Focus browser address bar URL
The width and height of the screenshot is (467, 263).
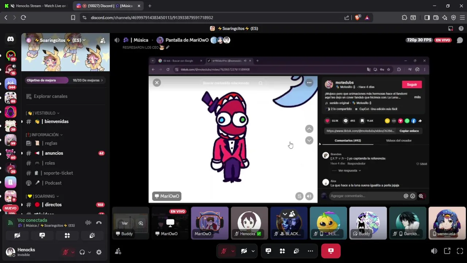(x=152, y=18)
